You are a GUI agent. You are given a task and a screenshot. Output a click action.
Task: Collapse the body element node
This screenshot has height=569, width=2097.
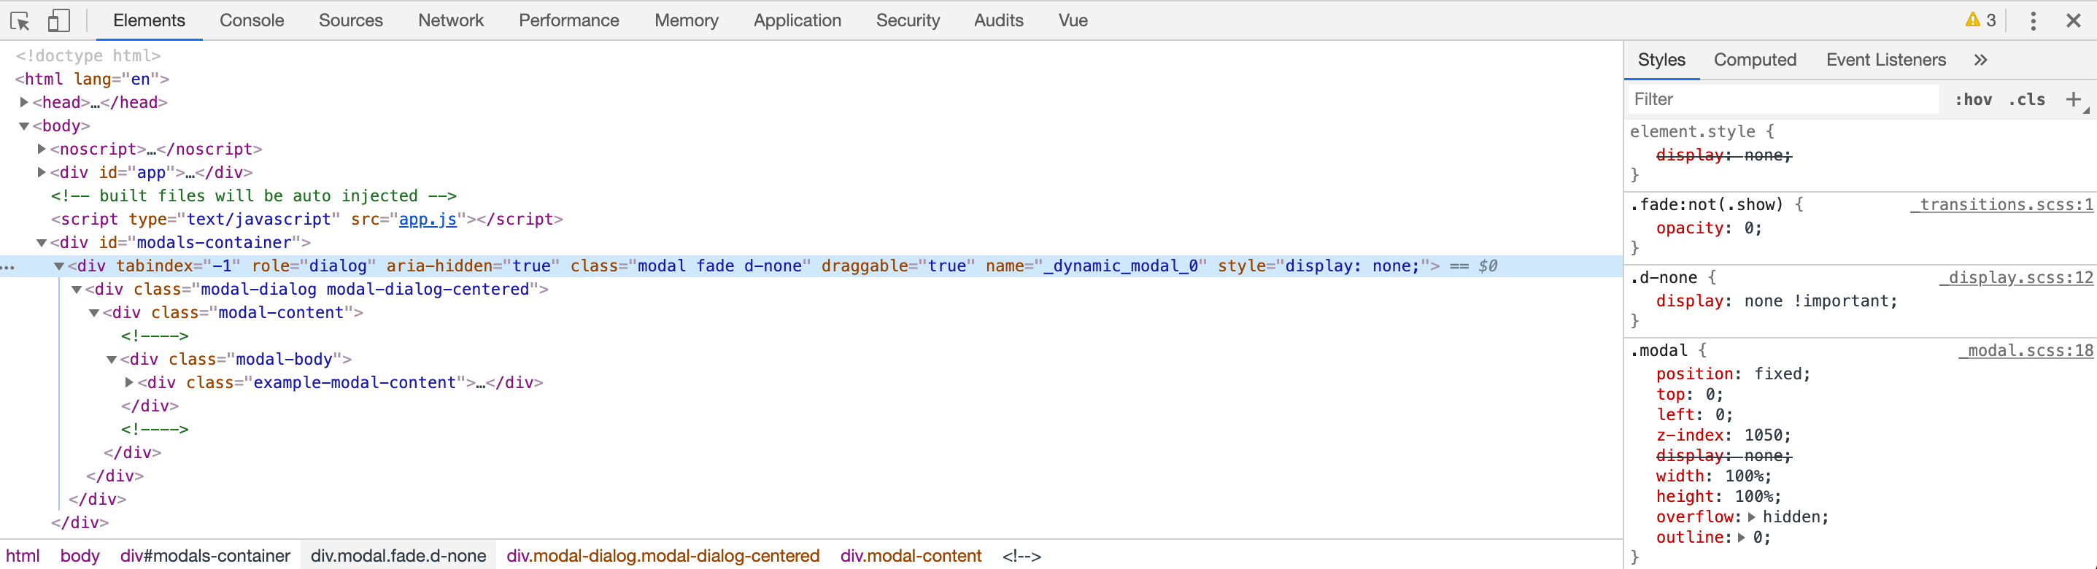point(24,126)
